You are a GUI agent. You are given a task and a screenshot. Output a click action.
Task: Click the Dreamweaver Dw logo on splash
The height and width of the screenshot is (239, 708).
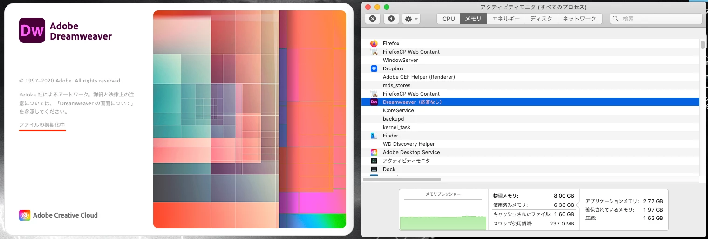click(x=32, y=30)
